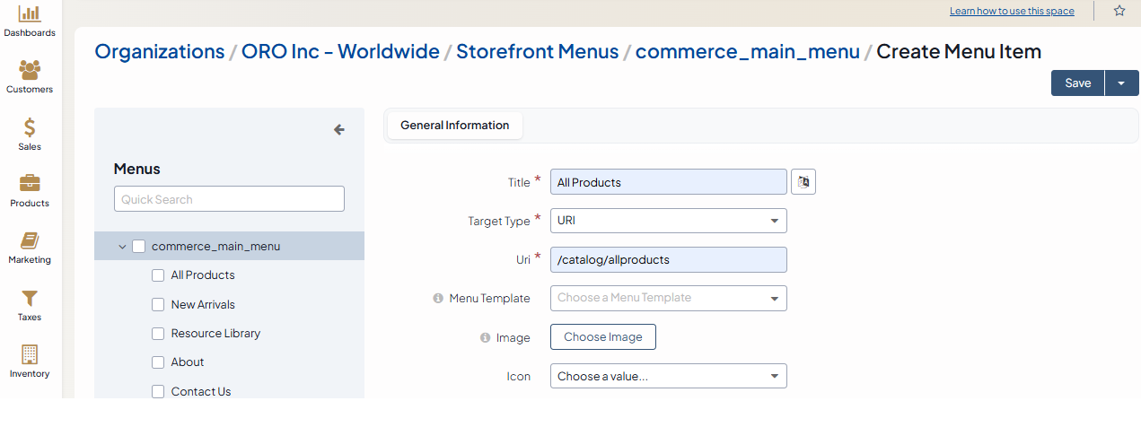The height and width of the screenshot is (427, 1141).
Task: Click the Title translation icon button
Action: click(x=803, y=182)
